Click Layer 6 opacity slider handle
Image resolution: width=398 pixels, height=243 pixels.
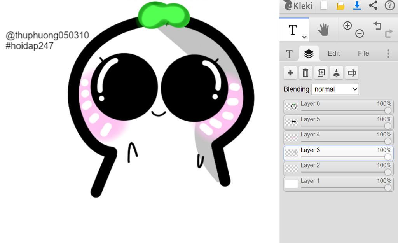point(388,110)
